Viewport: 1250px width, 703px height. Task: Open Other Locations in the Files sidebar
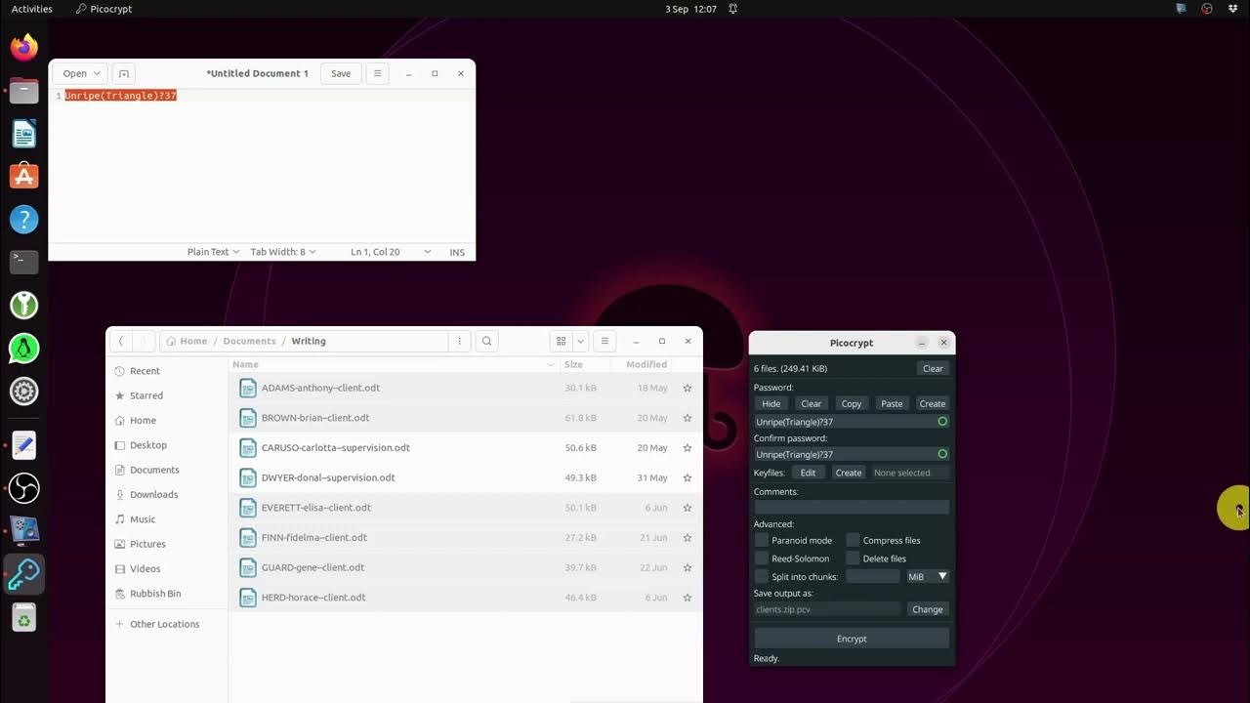pyautogui.click(x=167, y=624)
